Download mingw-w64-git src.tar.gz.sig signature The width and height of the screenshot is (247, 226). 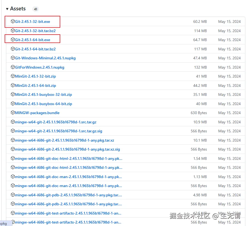pyautogui.click(x=59, y=131)
